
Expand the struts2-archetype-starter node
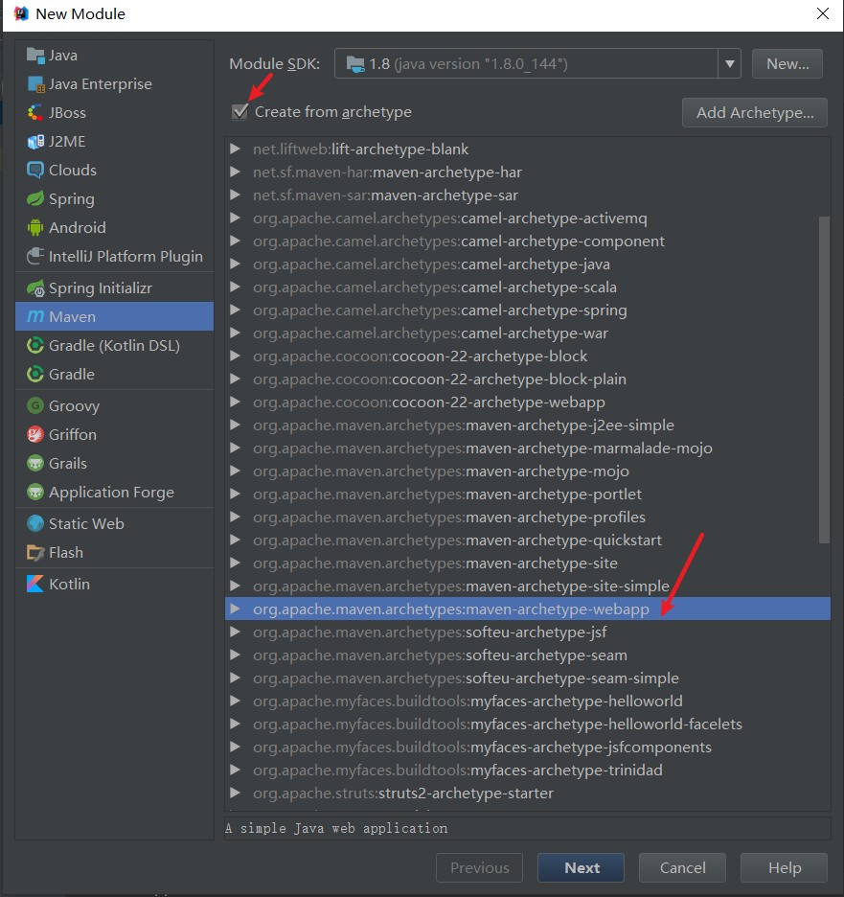235,793
